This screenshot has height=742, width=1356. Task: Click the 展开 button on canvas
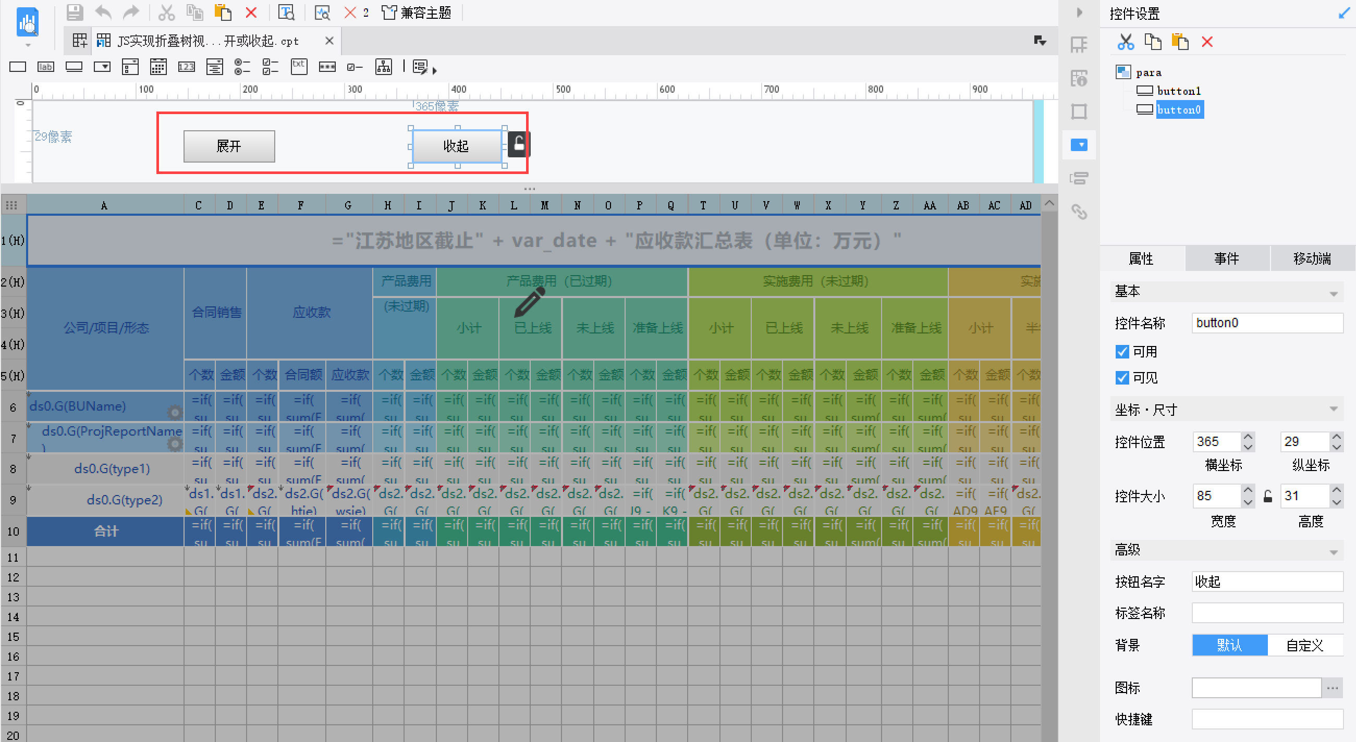pos(229,146)
